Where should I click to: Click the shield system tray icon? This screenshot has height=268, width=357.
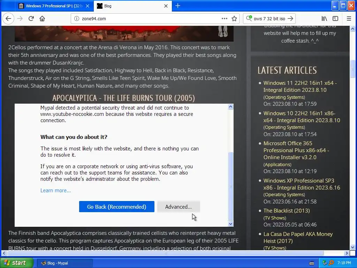coord(325,263)
